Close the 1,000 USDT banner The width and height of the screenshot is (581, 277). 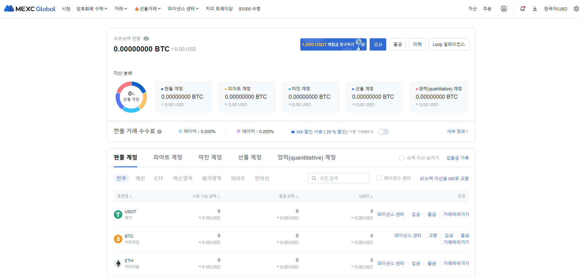click(363, 45)
